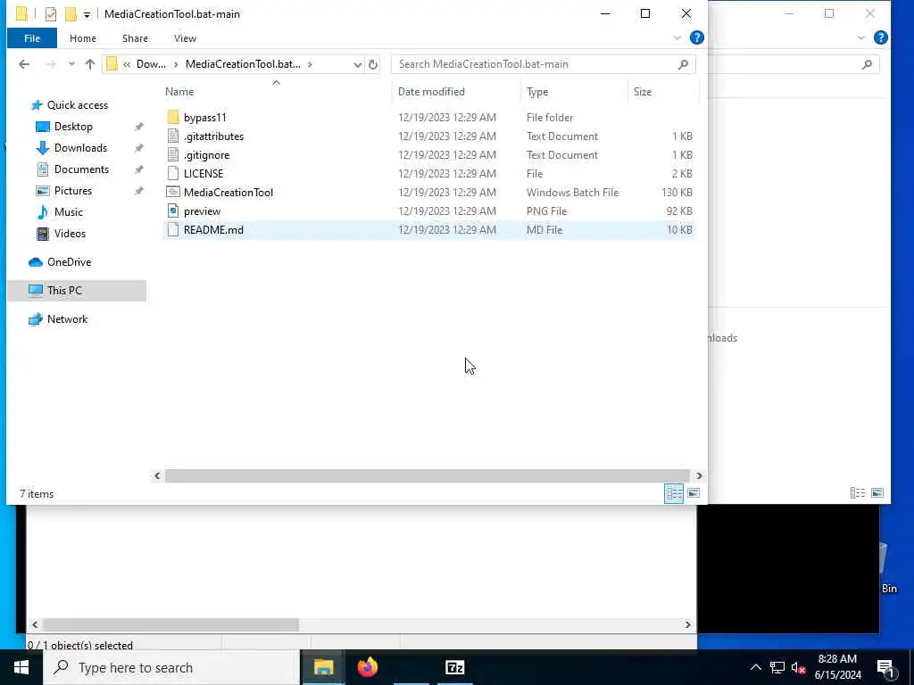Open Documents in navigation pane
This screenshot has width=914, height=685.
(81, 169)
